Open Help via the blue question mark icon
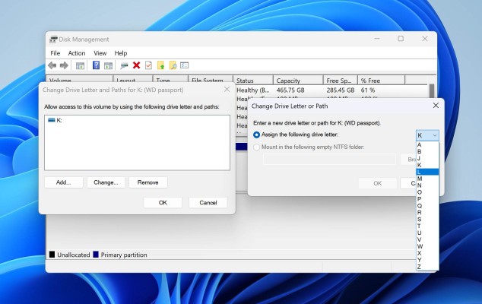Screen dimensions: 482x304 (97, 65)
